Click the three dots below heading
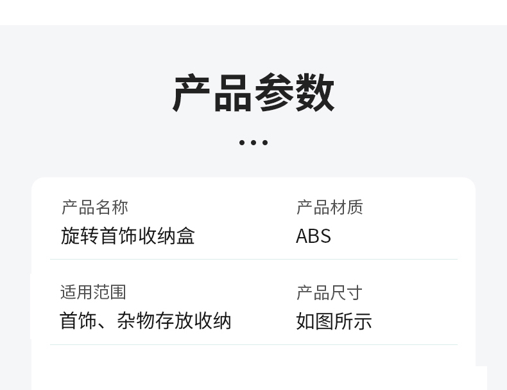This screenshot has height=390, width=507. coord(253,143)
